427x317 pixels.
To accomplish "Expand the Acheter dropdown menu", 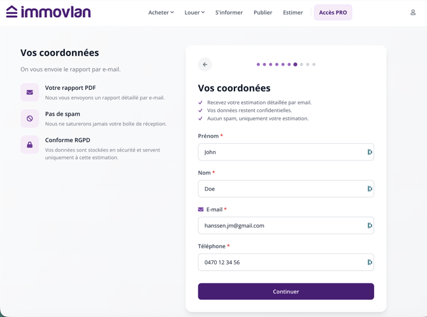I will pyautogui.click(x=161, y=13).
